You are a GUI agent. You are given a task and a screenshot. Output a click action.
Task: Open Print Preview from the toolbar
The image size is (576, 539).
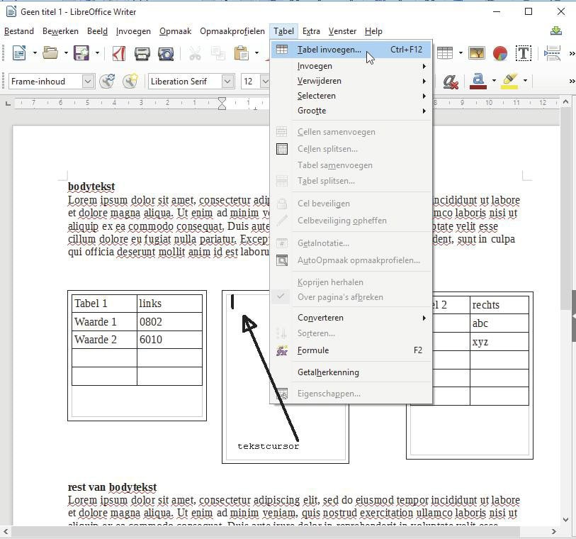[166, 53]
